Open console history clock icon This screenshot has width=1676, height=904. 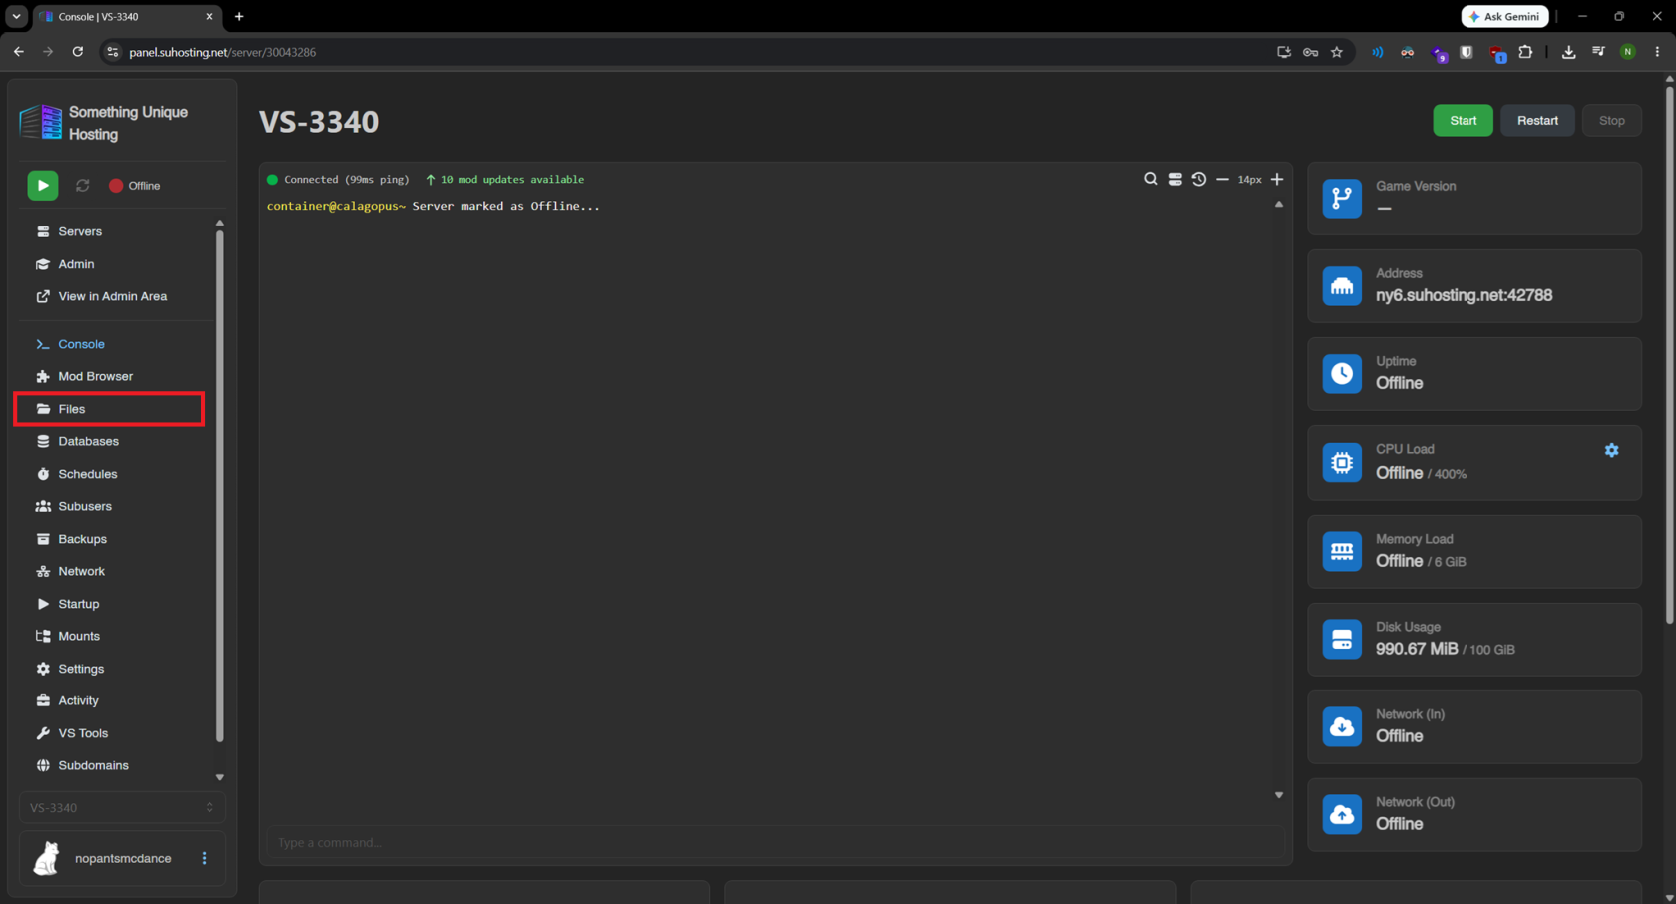(x=1199, y=179)
